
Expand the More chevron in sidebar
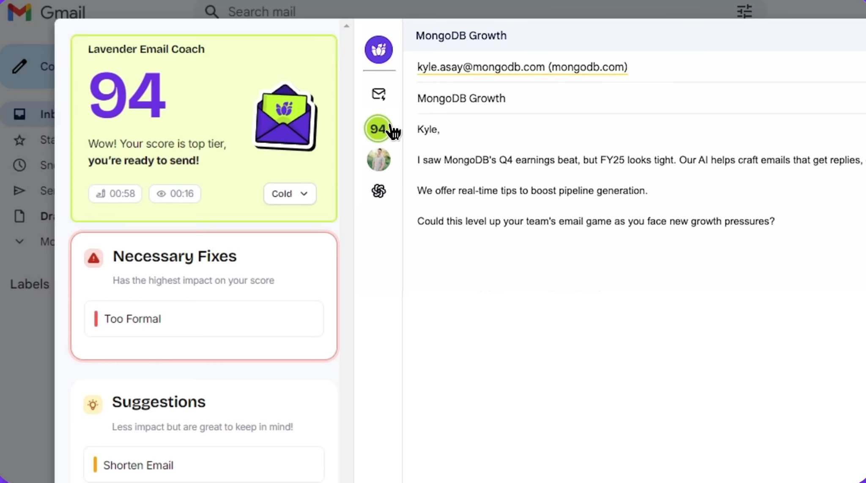pos(19,242)
